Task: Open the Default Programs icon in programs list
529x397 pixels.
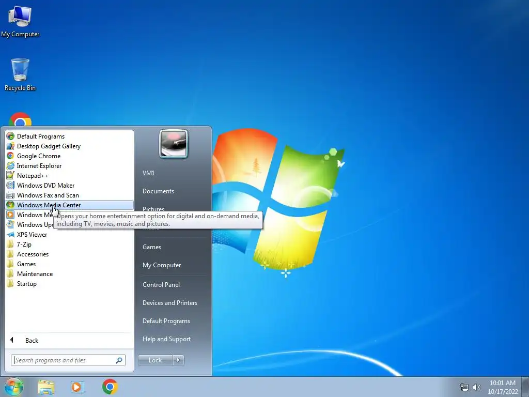Action: click(10, 136)
